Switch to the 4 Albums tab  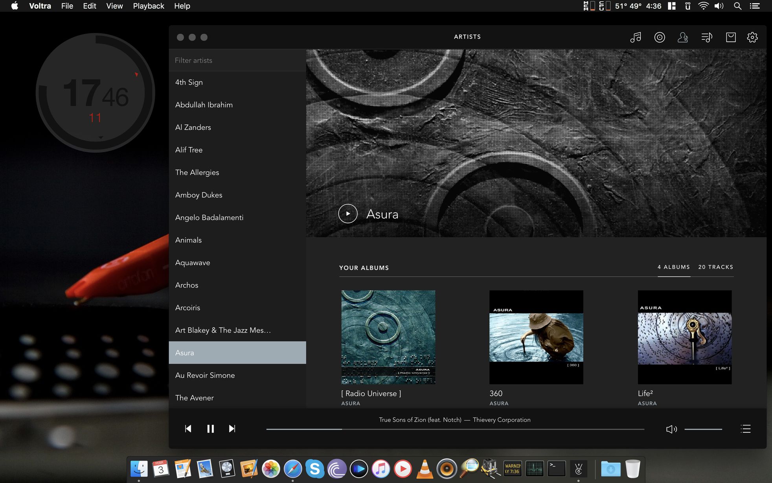click(x=673, y=267)
